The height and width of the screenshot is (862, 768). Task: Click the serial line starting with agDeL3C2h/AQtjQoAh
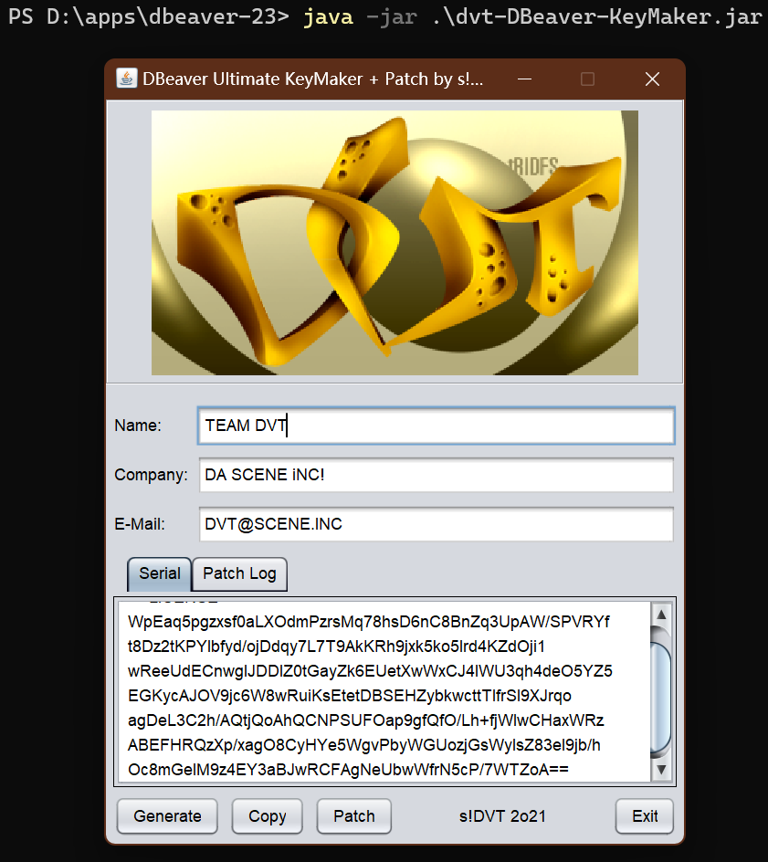coord(365,720)
